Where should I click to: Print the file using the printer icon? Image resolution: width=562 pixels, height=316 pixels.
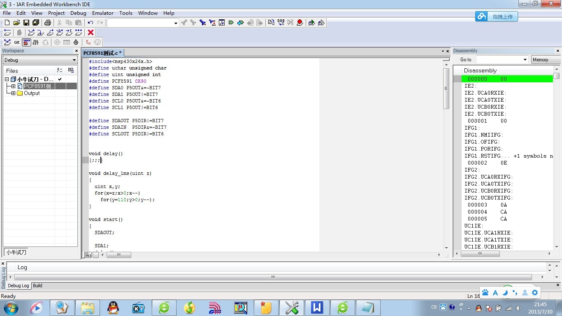point(48,23)
